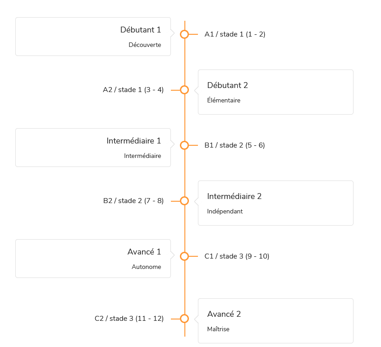Click the C2 stade 3 timeline marker

[184, 319]
